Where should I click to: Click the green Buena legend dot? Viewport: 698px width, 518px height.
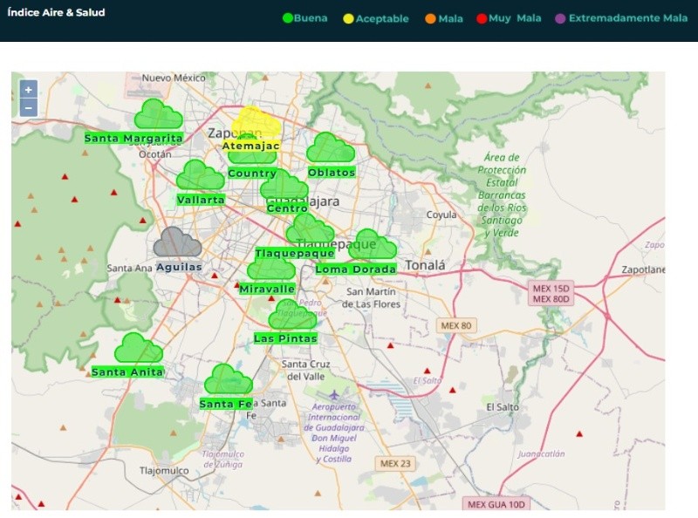(x=288, y=18)
